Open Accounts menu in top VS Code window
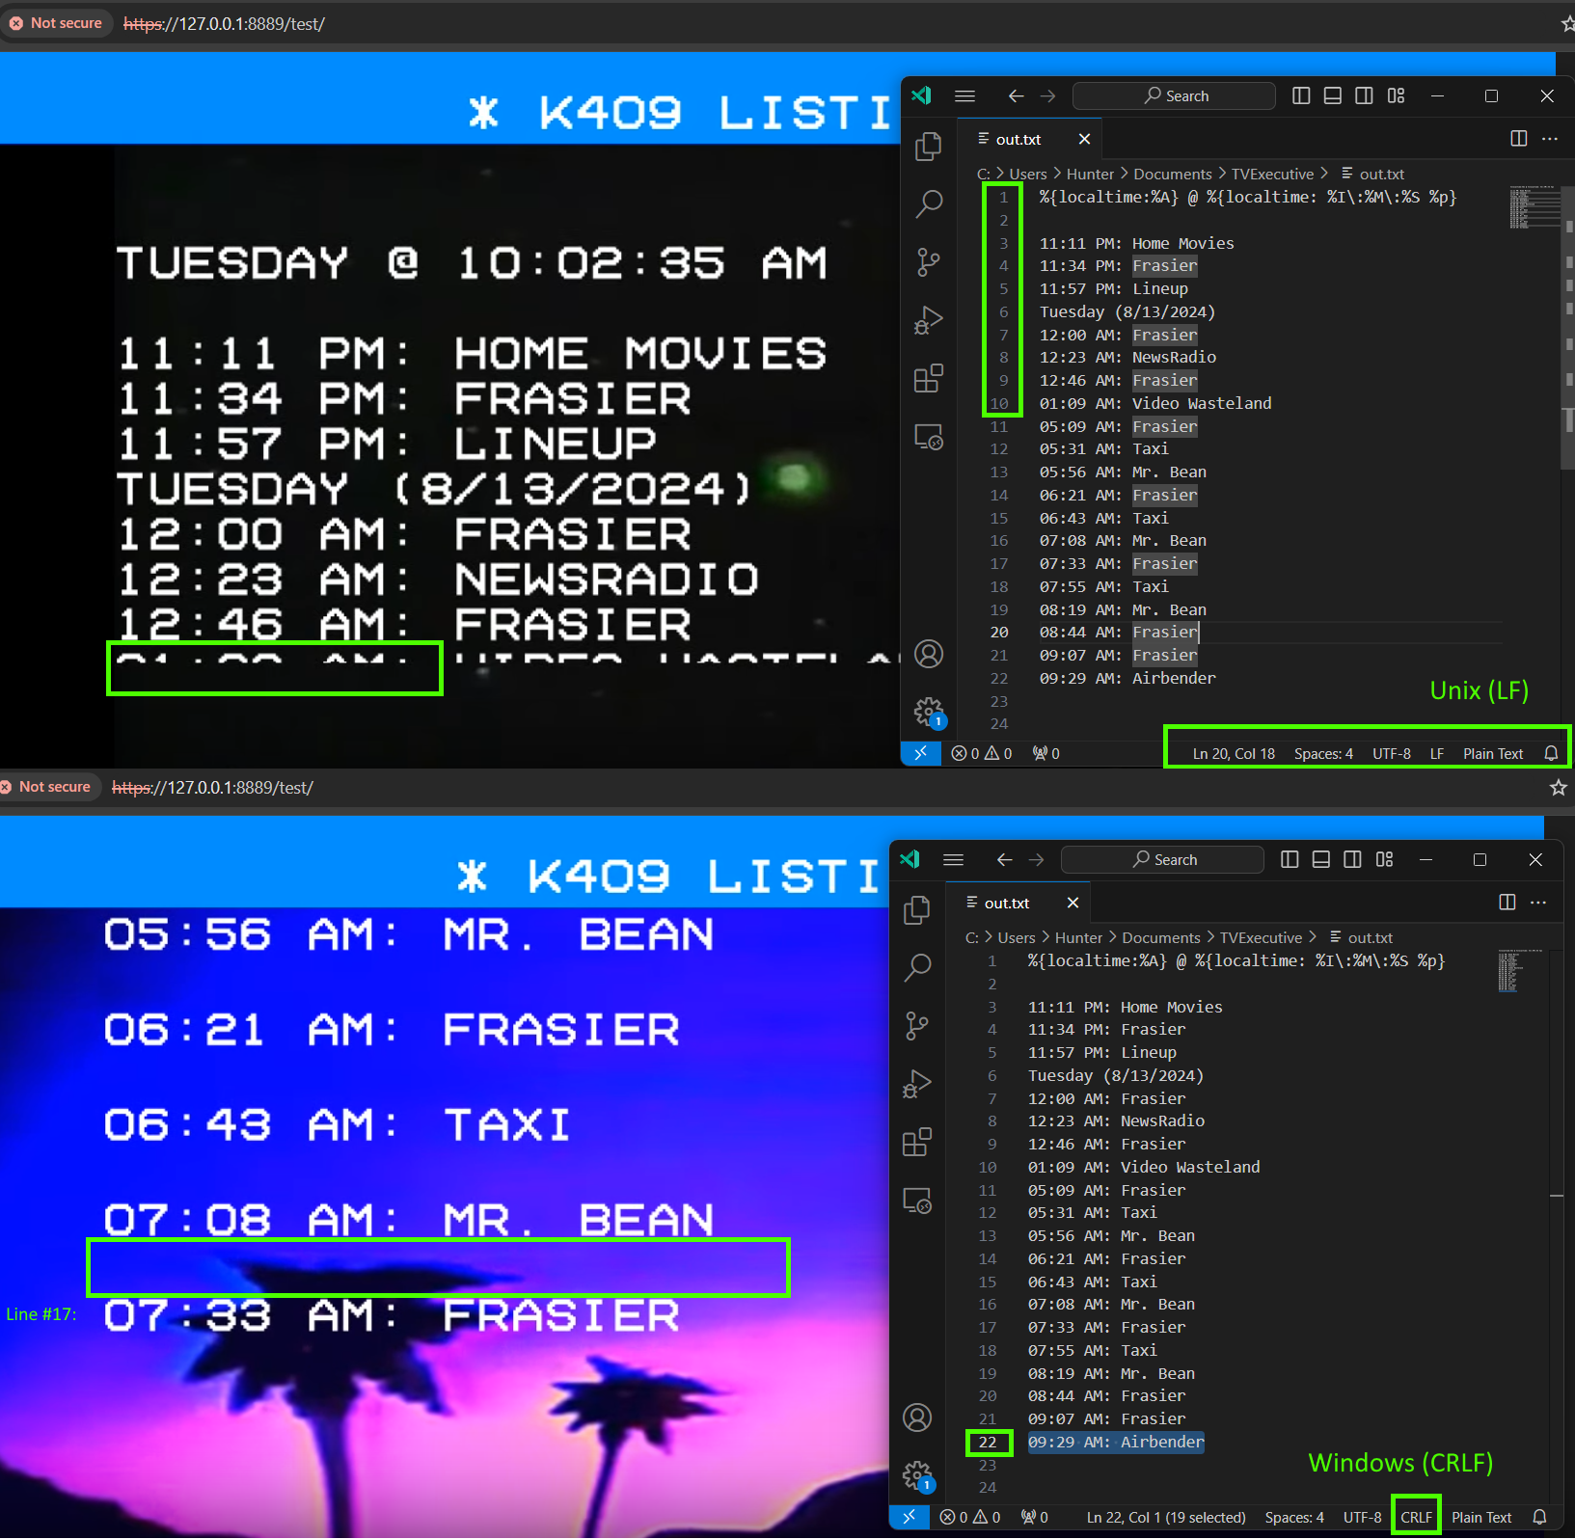1575x1539 pixels. coord(928,655)
